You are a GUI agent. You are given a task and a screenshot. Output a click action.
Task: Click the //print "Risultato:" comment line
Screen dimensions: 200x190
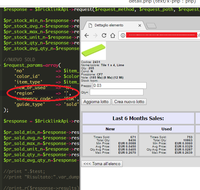pos(41,177)
